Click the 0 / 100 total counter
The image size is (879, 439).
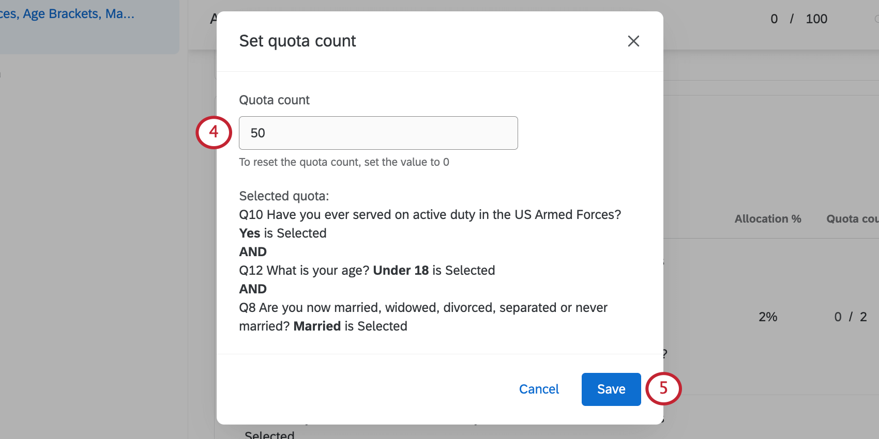798,19
